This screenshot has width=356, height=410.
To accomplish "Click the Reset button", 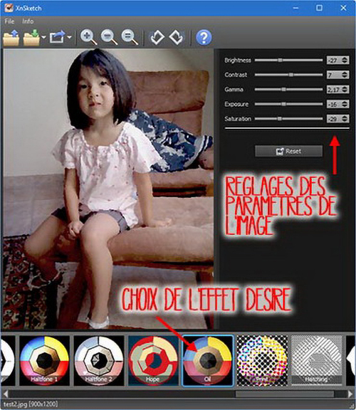I will point(288,151).
